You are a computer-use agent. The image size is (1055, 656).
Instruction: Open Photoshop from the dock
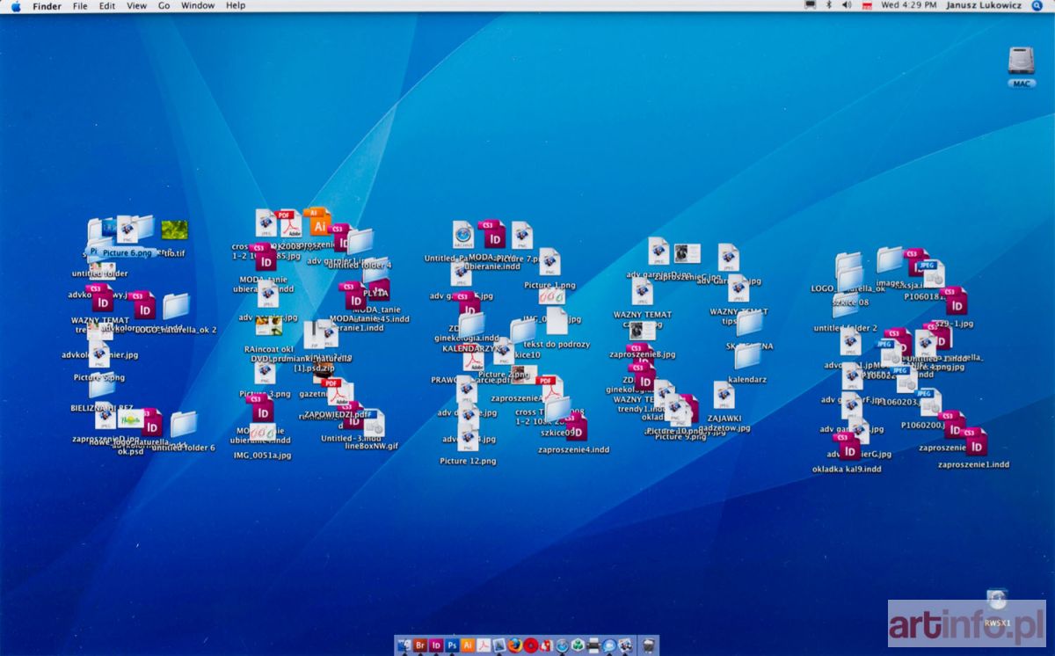(452, 645)
